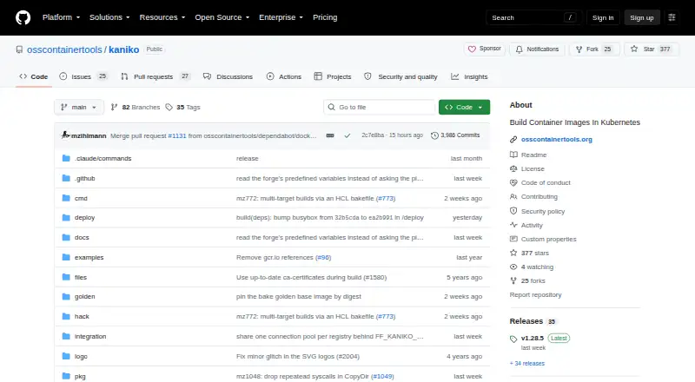Open the mzihlmann author link

89,135
